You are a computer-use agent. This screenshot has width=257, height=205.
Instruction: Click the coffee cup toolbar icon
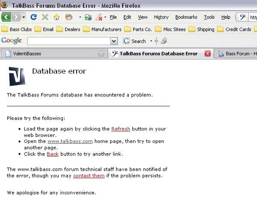[x=69, y=17]
